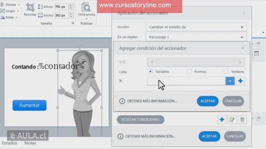Click the Recortar crop tool icon
Viewport: 266px width, 149px height.
tap(30, 7)
